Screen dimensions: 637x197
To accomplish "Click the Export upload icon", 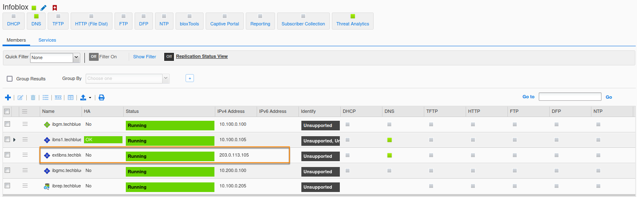I will point(83,97).
